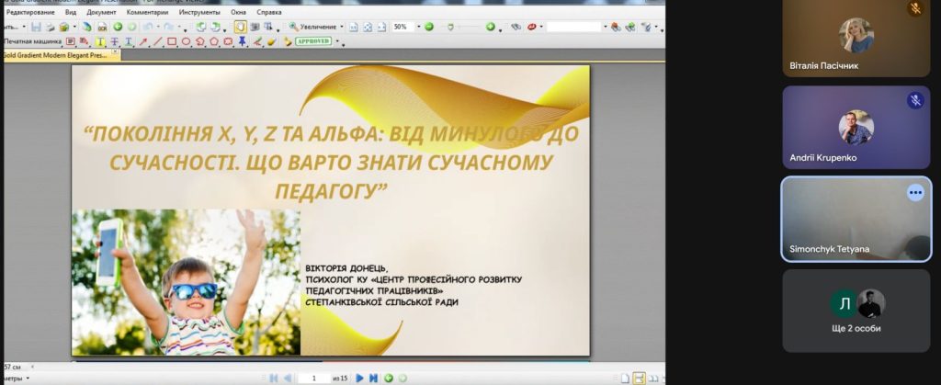This screenshot has height=385, width=941.
Task: Click the print icon in toolbar
Action: (x=51, y=27)
